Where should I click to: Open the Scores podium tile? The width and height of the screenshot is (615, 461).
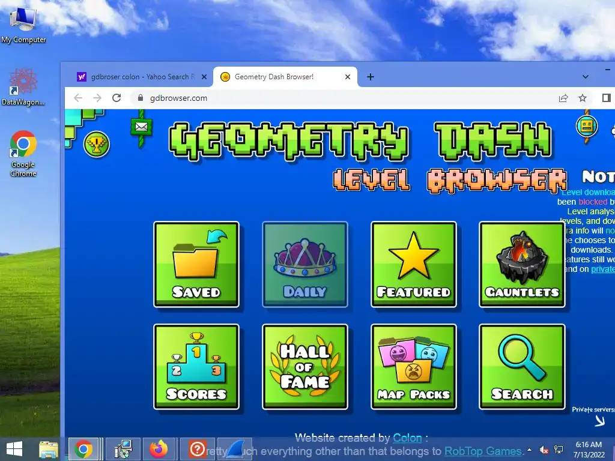[196, 367]
